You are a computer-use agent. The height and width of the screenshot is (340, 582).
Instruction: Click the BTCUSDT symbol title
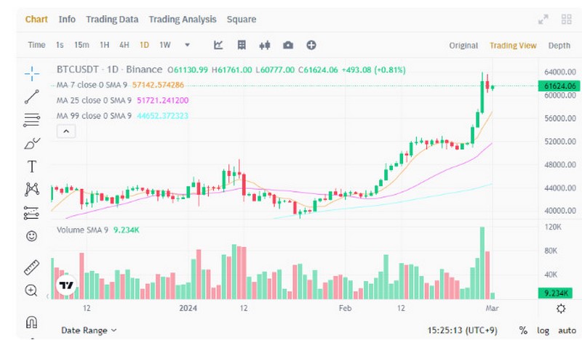[78, 69]
